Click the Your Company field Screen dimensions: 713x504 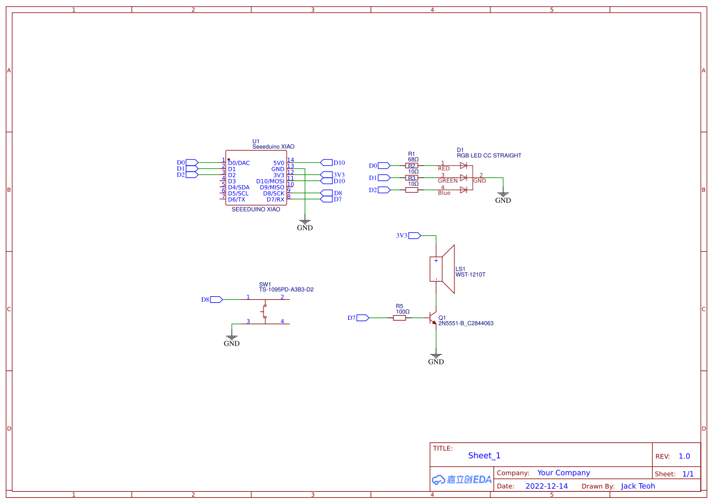point(563,472)
